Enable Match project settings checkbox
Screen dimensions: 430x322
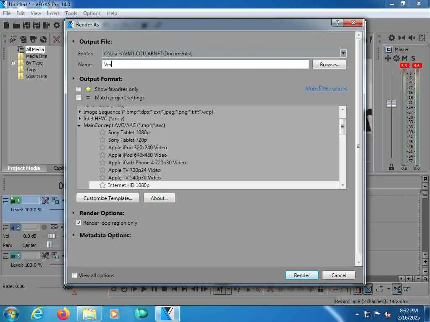point(79,97)
